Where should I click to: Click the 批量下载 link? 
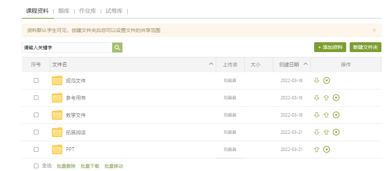(90, 166)
